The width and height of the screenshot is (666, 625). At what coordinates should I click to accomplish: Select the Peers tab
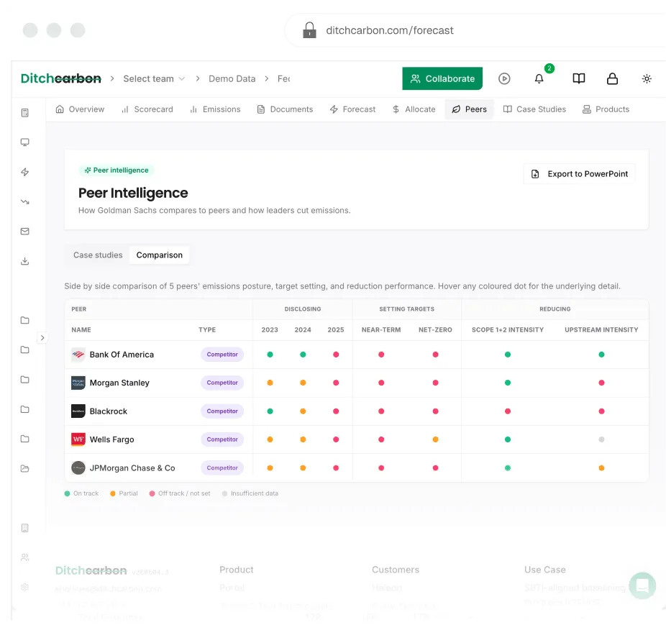point(470,109)
